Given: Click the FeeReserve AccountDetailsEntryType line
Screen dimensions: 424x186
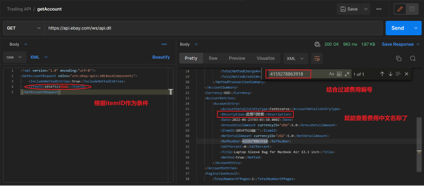Looking at the screenshot, I should pos(281,109).
